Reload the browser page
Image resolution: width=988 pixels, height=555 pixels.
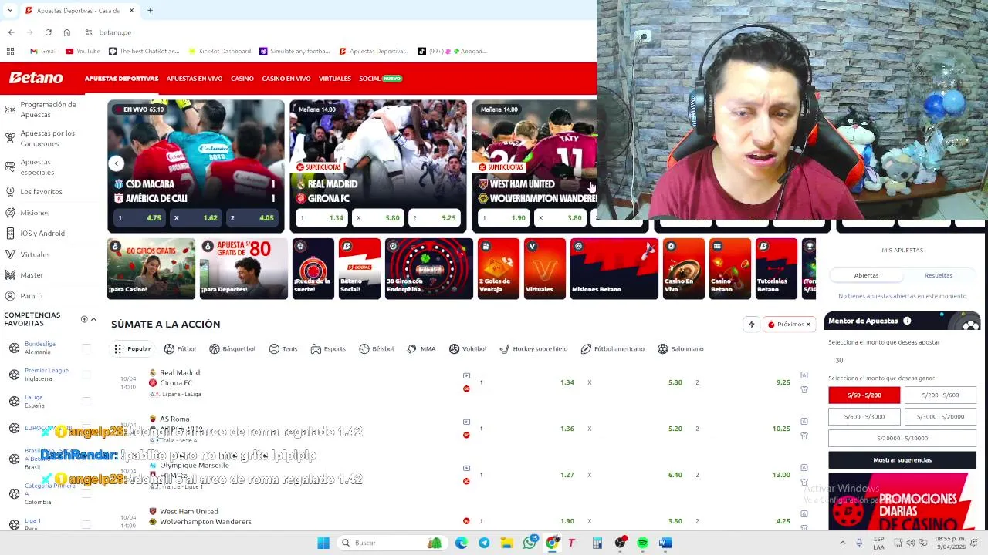(x=48, y=32)
